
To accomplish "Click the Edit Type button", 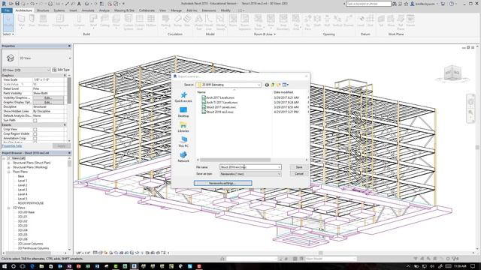I will 61,70.
